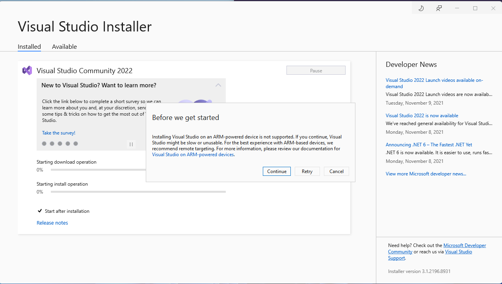Switch to the Available tab
Screen dimensions: 502x284
(64, 46)
